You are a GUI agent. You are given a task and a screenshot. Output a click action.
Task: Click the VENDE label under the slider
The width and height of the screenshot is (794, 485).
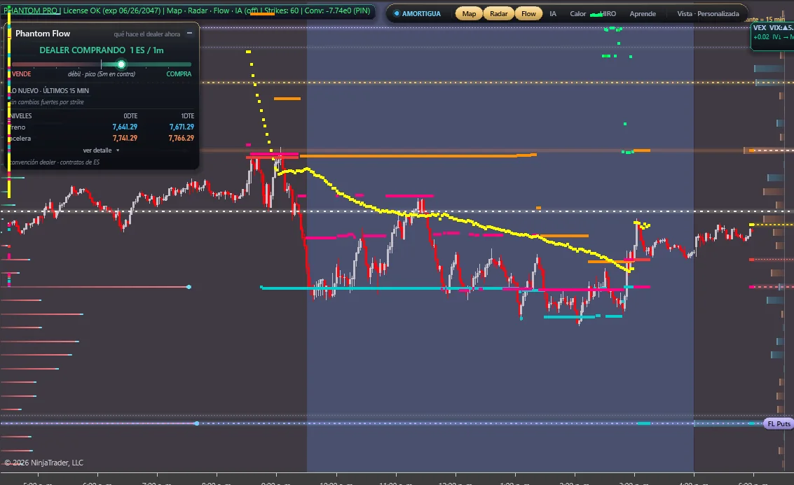[x=21, y=74]
